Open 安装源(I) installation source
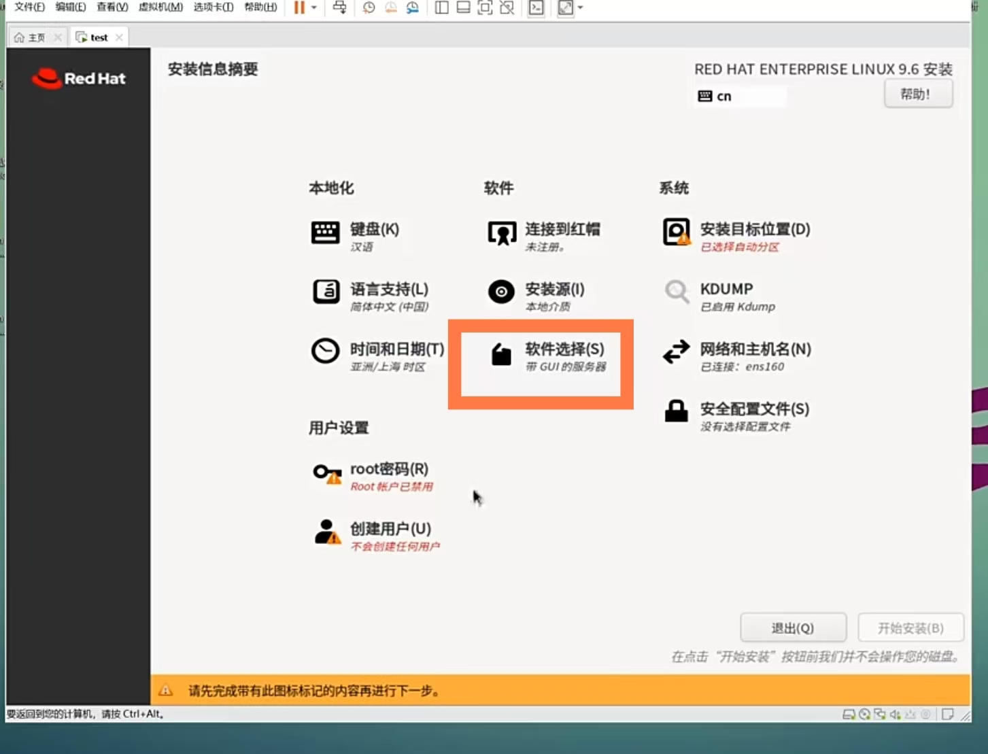988x754 pixels. point(536,296)
